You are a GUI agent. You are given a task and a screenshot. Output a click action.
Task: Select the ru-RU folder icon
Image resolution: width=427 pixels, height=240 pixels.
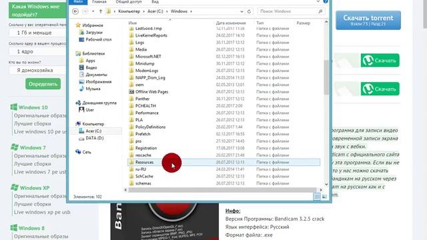pyautogui.click(x=131, y=169)
